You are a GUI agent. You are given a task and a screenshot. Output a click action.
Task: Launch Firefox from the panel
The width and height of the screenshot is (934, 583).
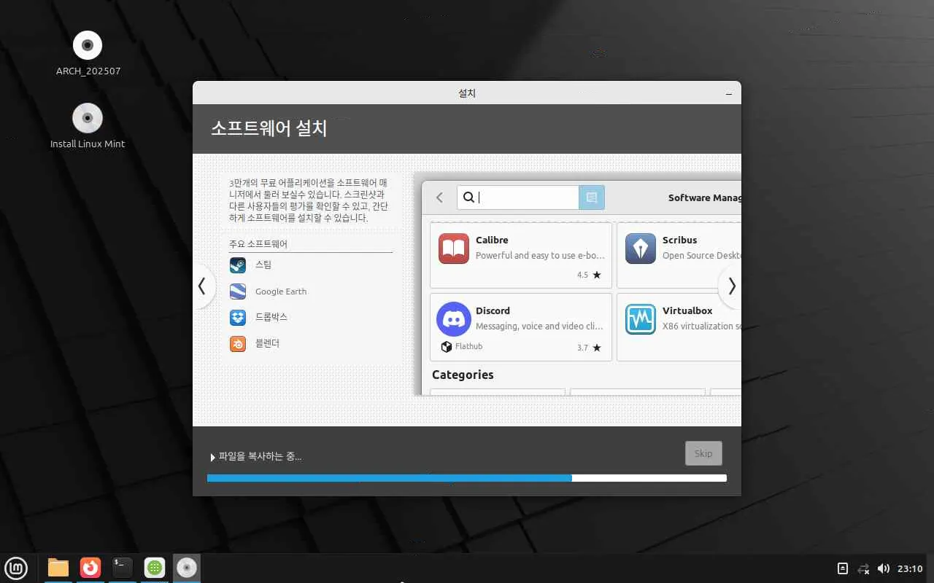tap(90, 567)
